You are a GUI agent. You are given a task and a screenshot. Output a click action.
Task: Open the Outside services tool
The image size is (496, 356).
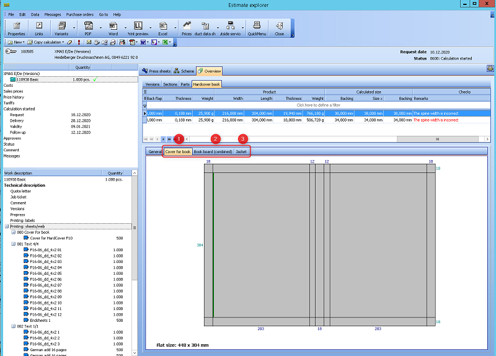(230, 29)
